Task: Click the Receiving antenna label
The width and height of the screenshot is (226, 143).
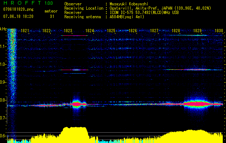Action: [83, 17]
